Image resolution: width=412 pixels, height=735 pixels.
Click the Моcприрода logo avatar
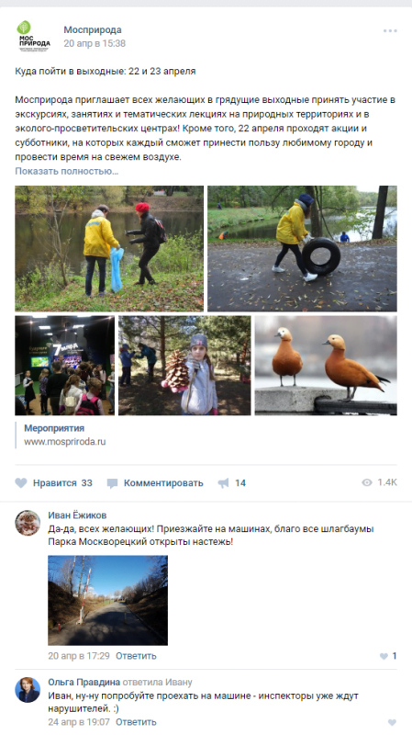click(x=34, y=36)
